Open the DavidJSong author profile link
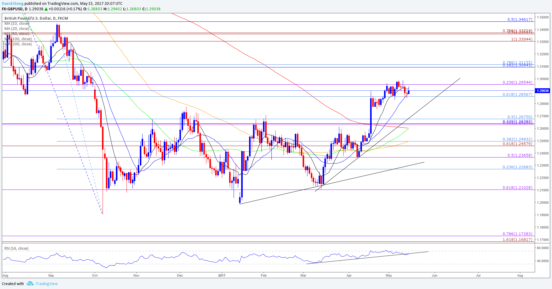 click(x=12, y=3)
